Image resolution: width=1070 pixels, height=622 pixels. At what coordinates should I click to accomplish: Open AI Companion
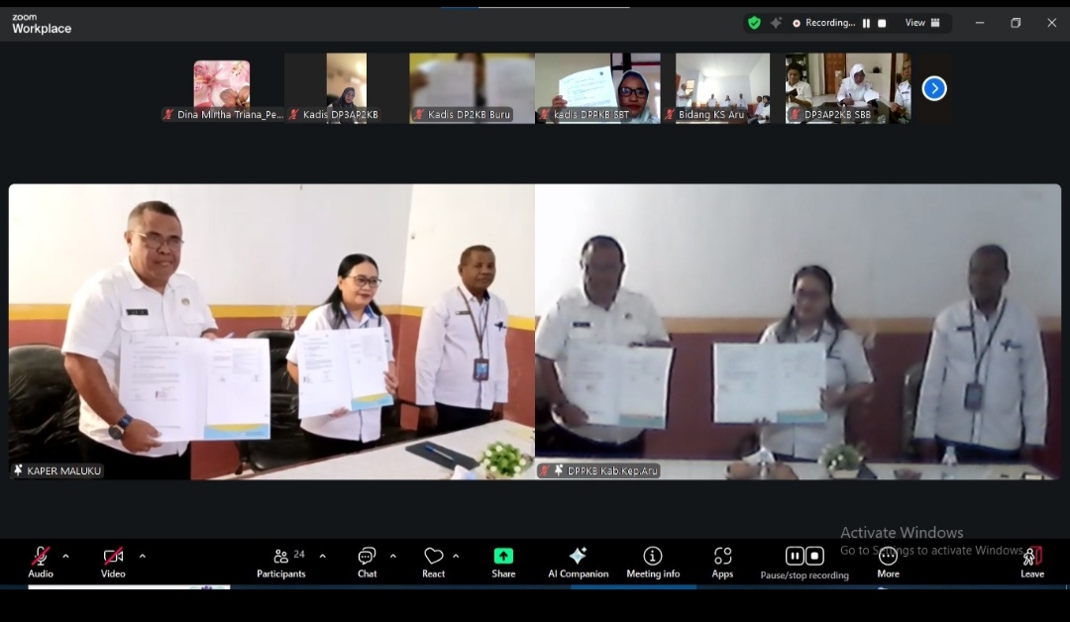pos(578,562)
